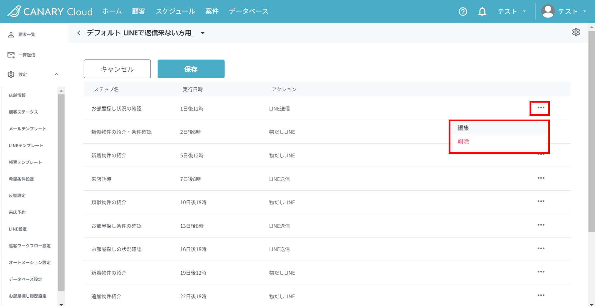Open the help question mark icon
The height and width of the screenshot is (306, 595).
[463, 12]
